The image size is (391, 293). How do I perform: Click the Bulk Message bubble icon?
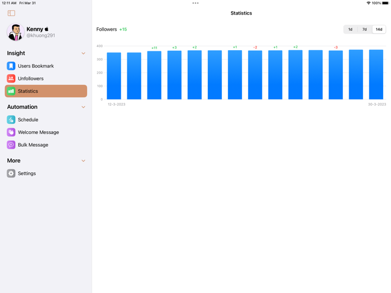11,145
